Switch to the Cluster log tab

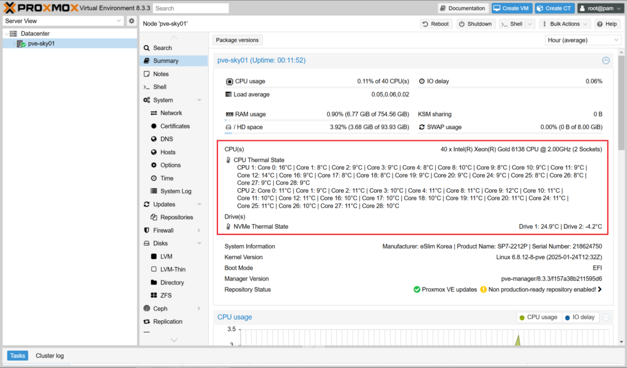50,356
